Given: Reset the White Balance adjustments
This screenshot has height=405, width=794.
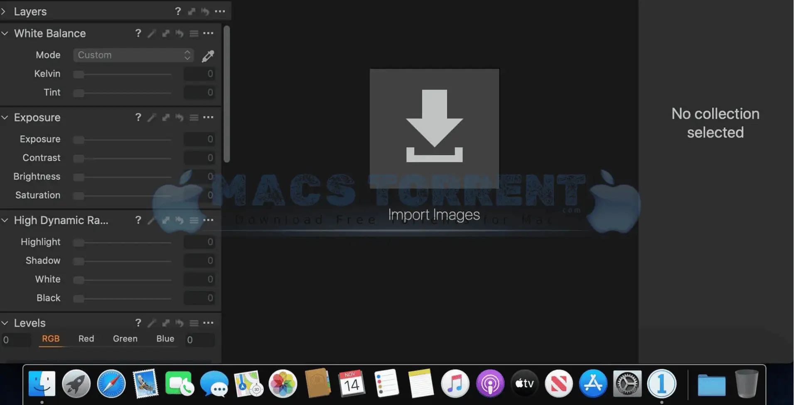Looking at the screenshot, I should click(x=179, y=33).
